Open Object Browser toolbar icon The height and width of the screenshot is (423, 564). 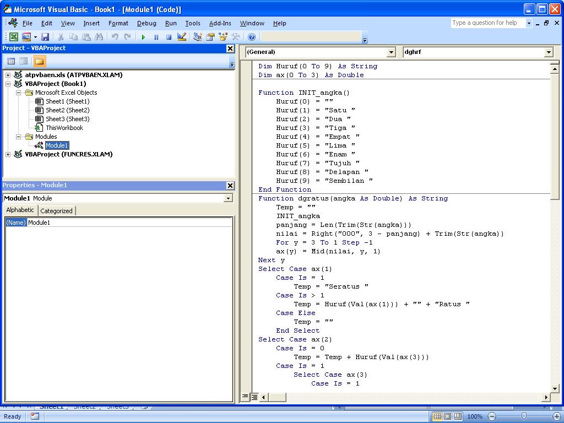(223, 37)
